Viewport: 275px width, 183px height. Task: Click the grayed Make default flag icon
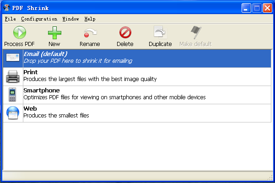(x=196, y=32)
